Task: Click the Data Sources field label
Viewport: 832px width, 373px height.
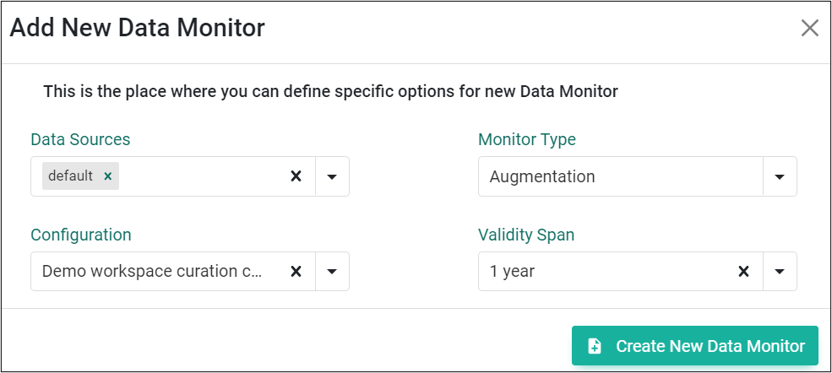Action: coord(80,139)
